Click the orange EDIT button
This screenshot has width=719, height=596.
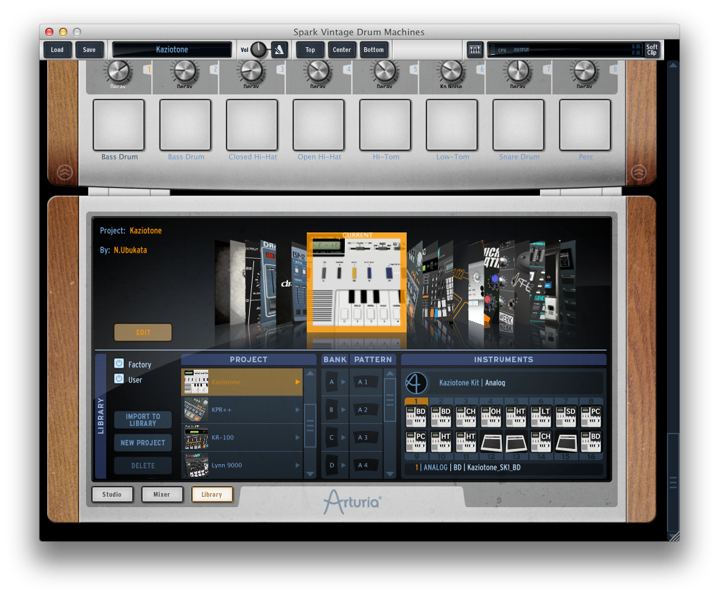143,332
